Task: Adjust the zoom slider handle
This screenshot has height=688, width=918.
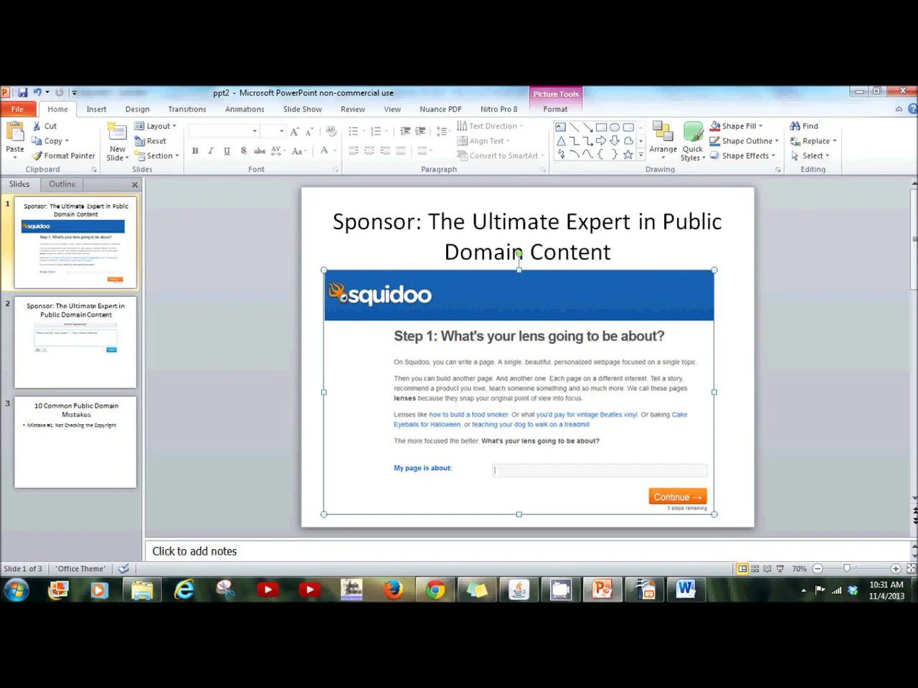Action: [847, 568]
